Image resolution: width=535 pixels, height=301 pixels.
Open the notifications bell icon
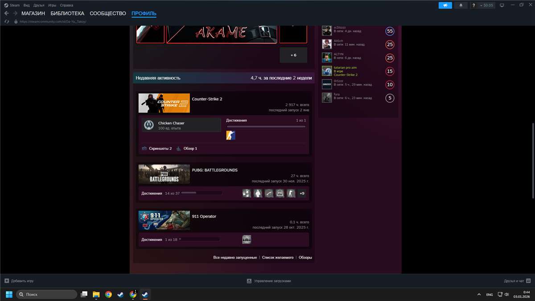(461, 5)
